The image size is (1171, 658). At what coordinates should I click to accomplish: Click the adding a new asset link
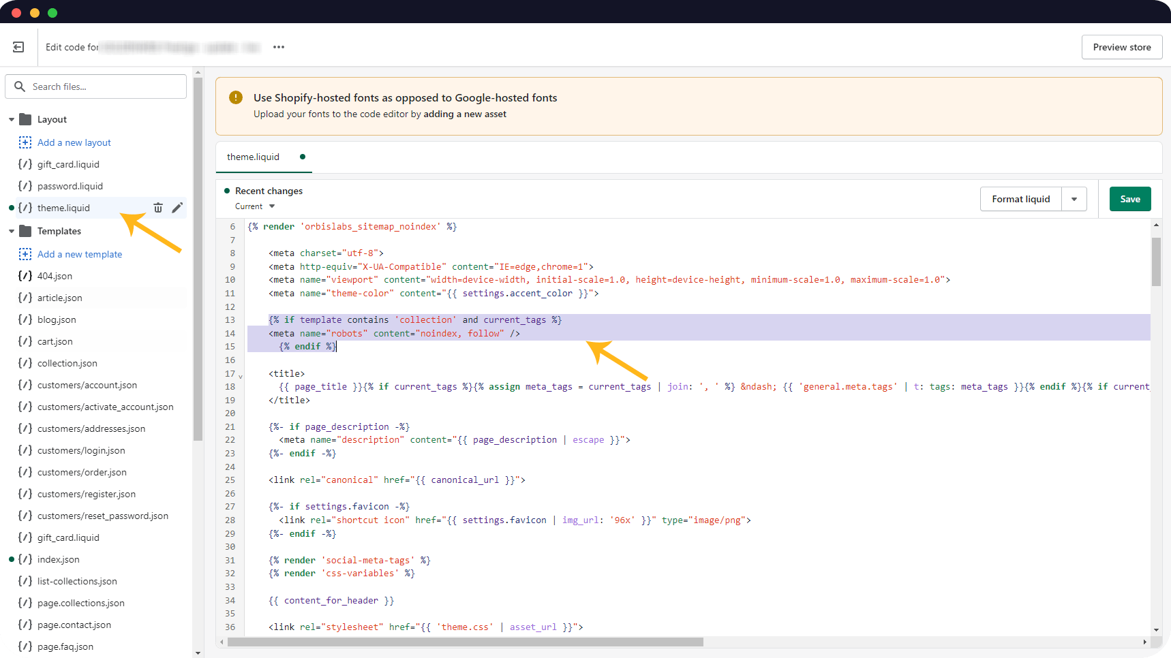coord(465,114)
